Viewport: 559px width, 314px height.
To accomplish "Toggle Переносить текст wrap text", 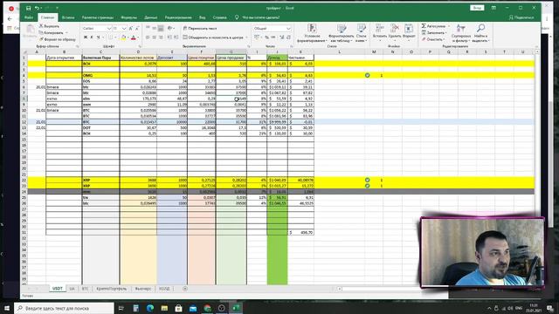I will click(x=200, y=28).
